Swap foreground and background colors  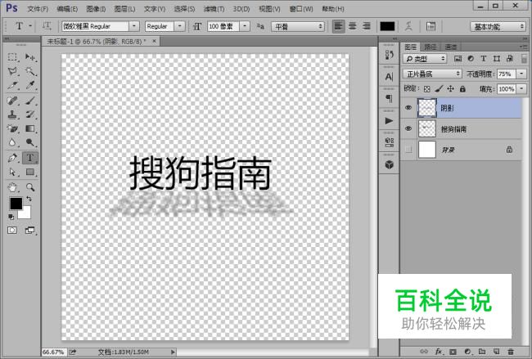coord(29,199)
